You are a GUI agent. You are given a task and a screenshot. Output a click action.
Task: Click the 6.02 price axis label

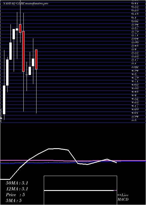coord(135,21)
